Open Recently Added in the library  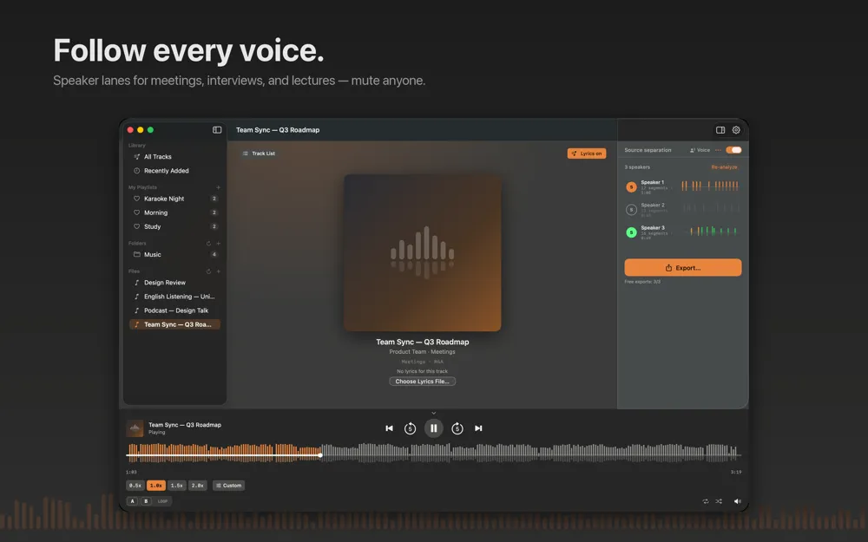pyautogui.click(x=174, y=171)
